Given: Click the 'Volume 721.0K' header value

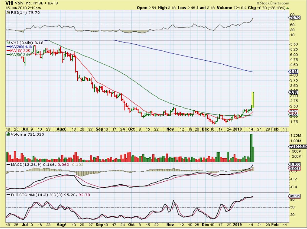Looking at the screenshot, I should point(232,8).
